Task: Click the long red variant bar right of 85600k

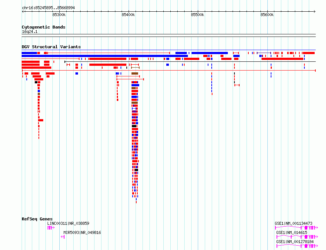Action: click(282, 59)
